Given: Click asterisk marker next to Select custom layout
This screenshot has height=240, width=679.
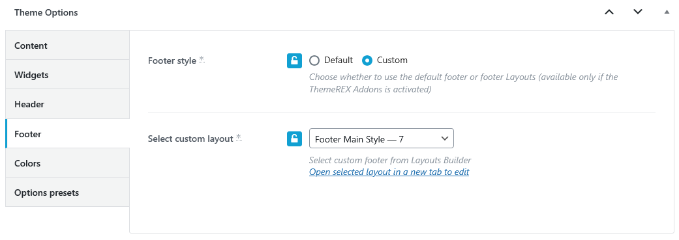Looking at the screenshot, I should click(239, 138).
